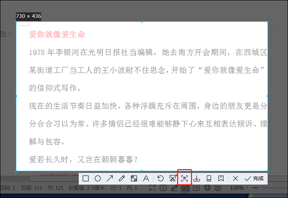Save the screenshot with download icon
288x198 pixels.
197,178
